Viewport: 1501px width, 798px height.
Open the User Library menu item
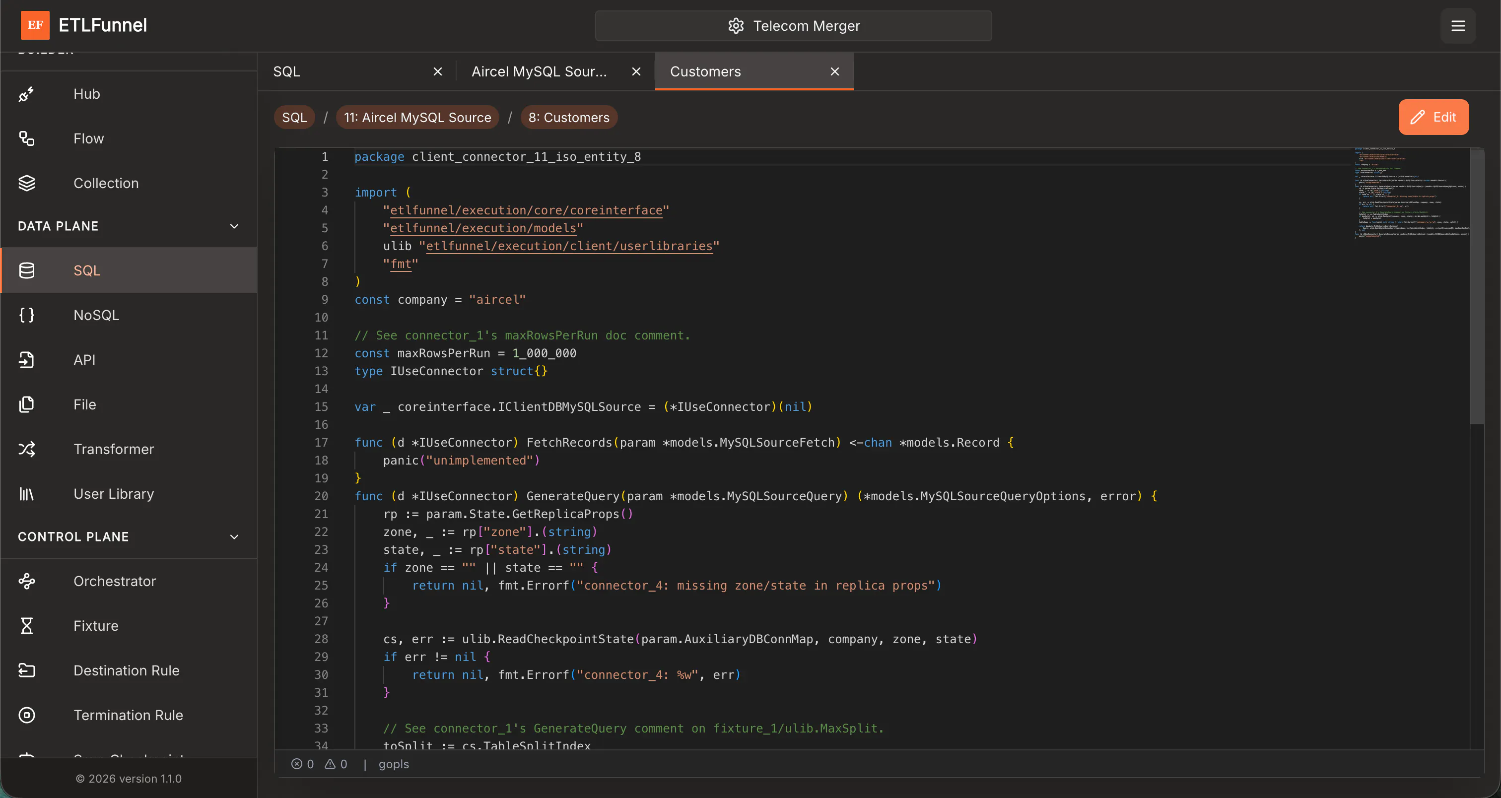pyautogui.click(x=130, y=494)
